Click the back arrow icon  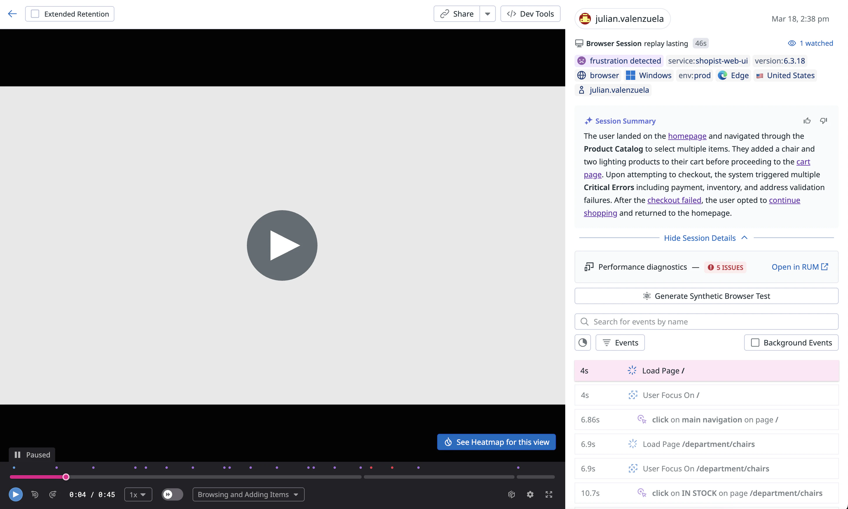[x=12, y=14]
